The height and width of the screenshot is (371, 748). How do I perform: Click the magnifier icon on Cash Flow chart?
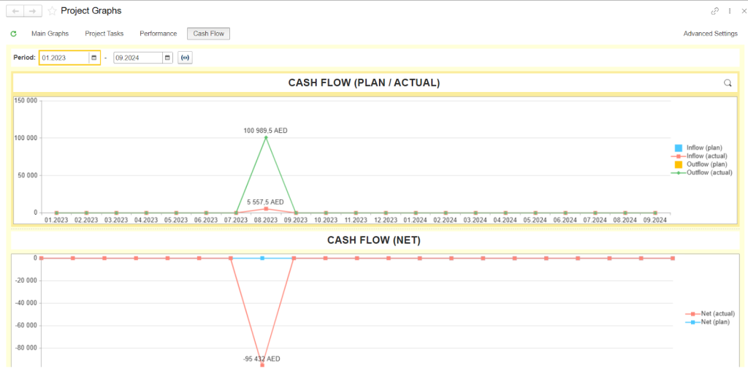coord(728,83)
